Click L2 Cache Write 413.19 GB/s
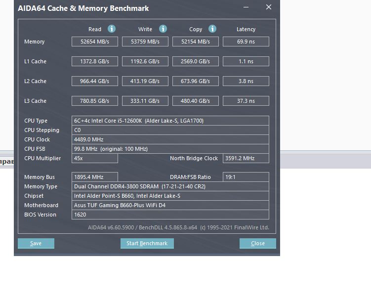 click(145, 81)
